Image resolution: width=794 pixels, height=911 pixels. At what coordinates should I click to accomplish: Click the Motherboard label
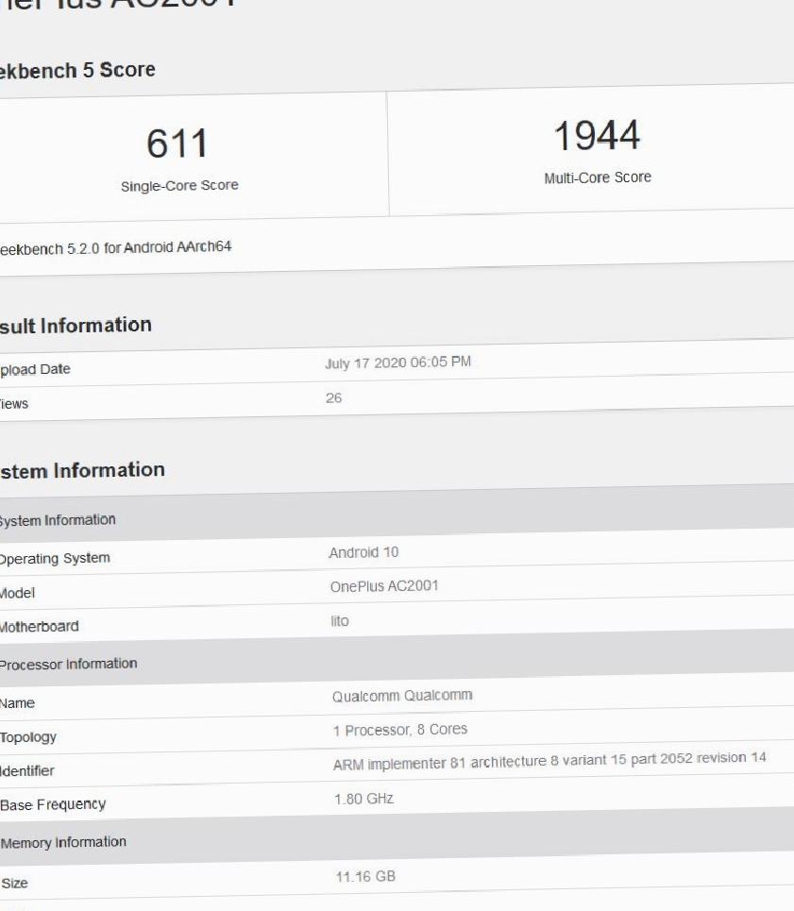click(x=39, y=627)
